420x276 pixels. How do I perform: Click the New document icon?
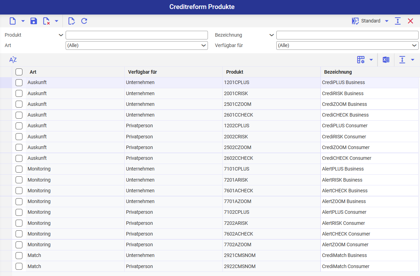tap(13, 21)
